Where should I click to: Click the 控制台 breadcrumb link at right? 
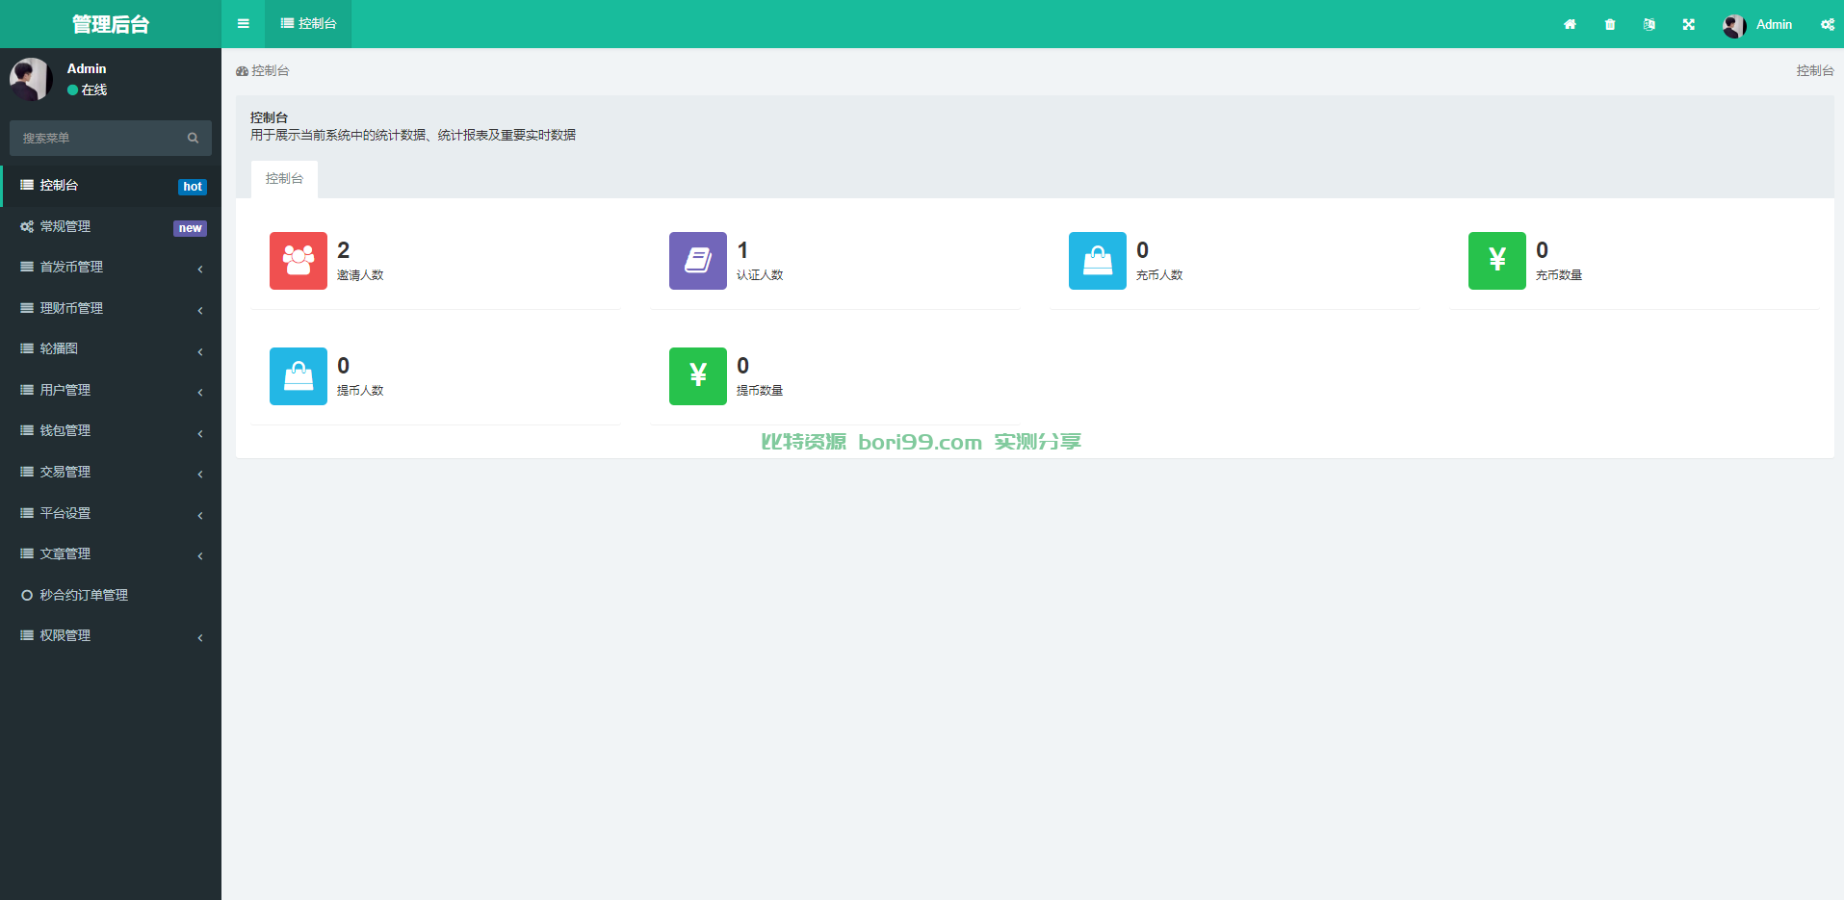pyautogui.click(x=1815, y=70)
